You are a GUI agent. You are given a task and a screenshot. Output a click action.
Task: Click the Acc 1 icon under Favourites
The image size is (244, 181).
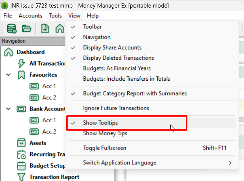point(34,86)
